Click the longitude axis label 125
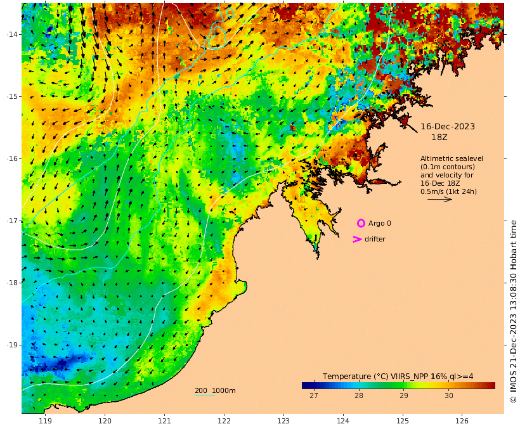The width and height of the screenshot is (520, 431). 403,421
